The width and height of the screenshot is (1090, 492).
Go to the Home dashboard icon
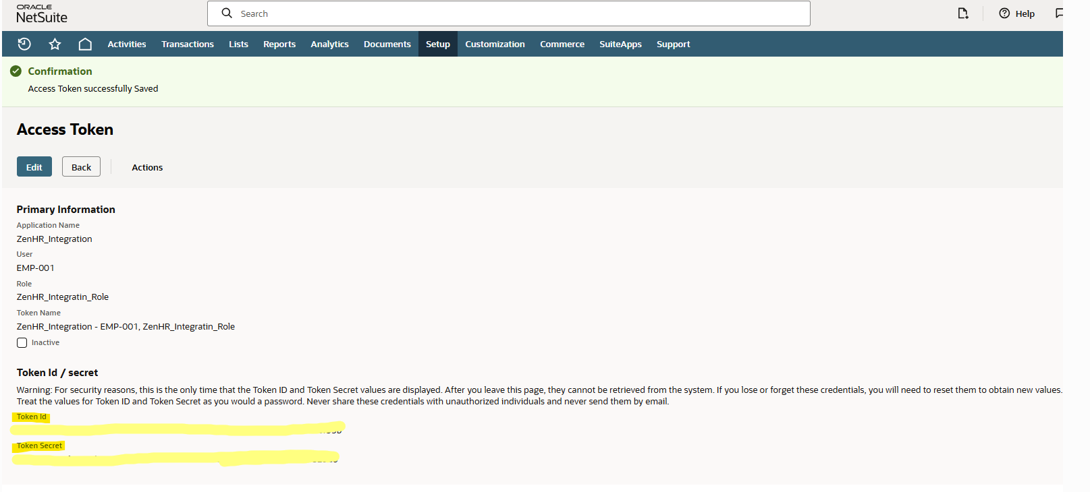point(85,44)
